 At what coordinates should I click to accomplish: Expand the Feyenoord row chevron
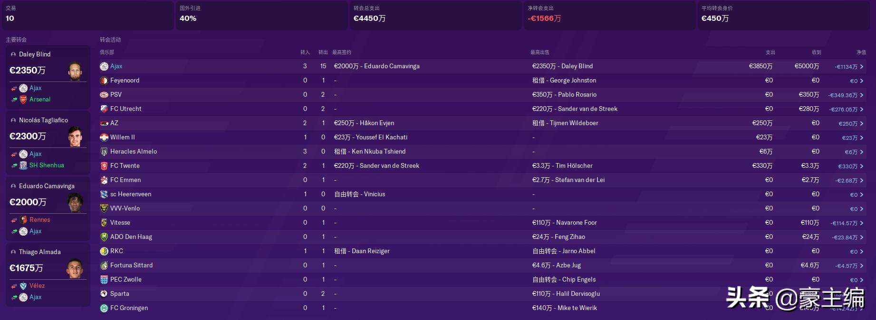862,81
